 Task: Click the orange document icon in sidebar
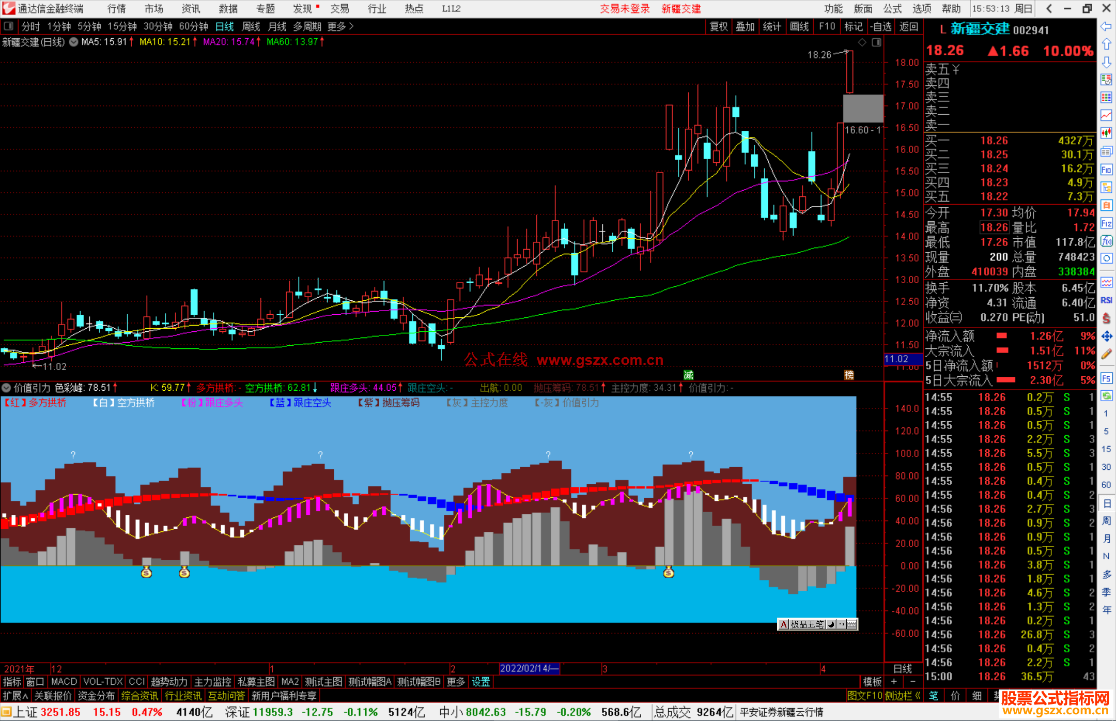click(1106, 205)
